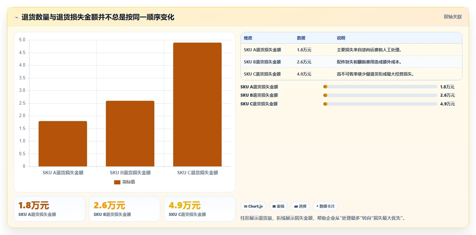The width and height of the screenshot is (476, 235).
Task: Open the 2.6万元 SKU B data card
Action: pyautogui.click(x=125, y=209)
